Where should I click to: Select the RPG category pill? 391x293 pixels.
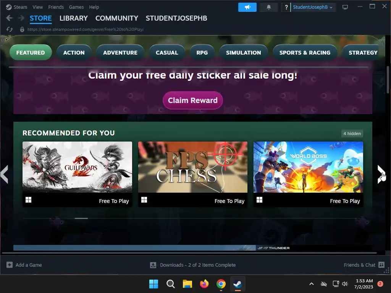[x=202, y=52]
